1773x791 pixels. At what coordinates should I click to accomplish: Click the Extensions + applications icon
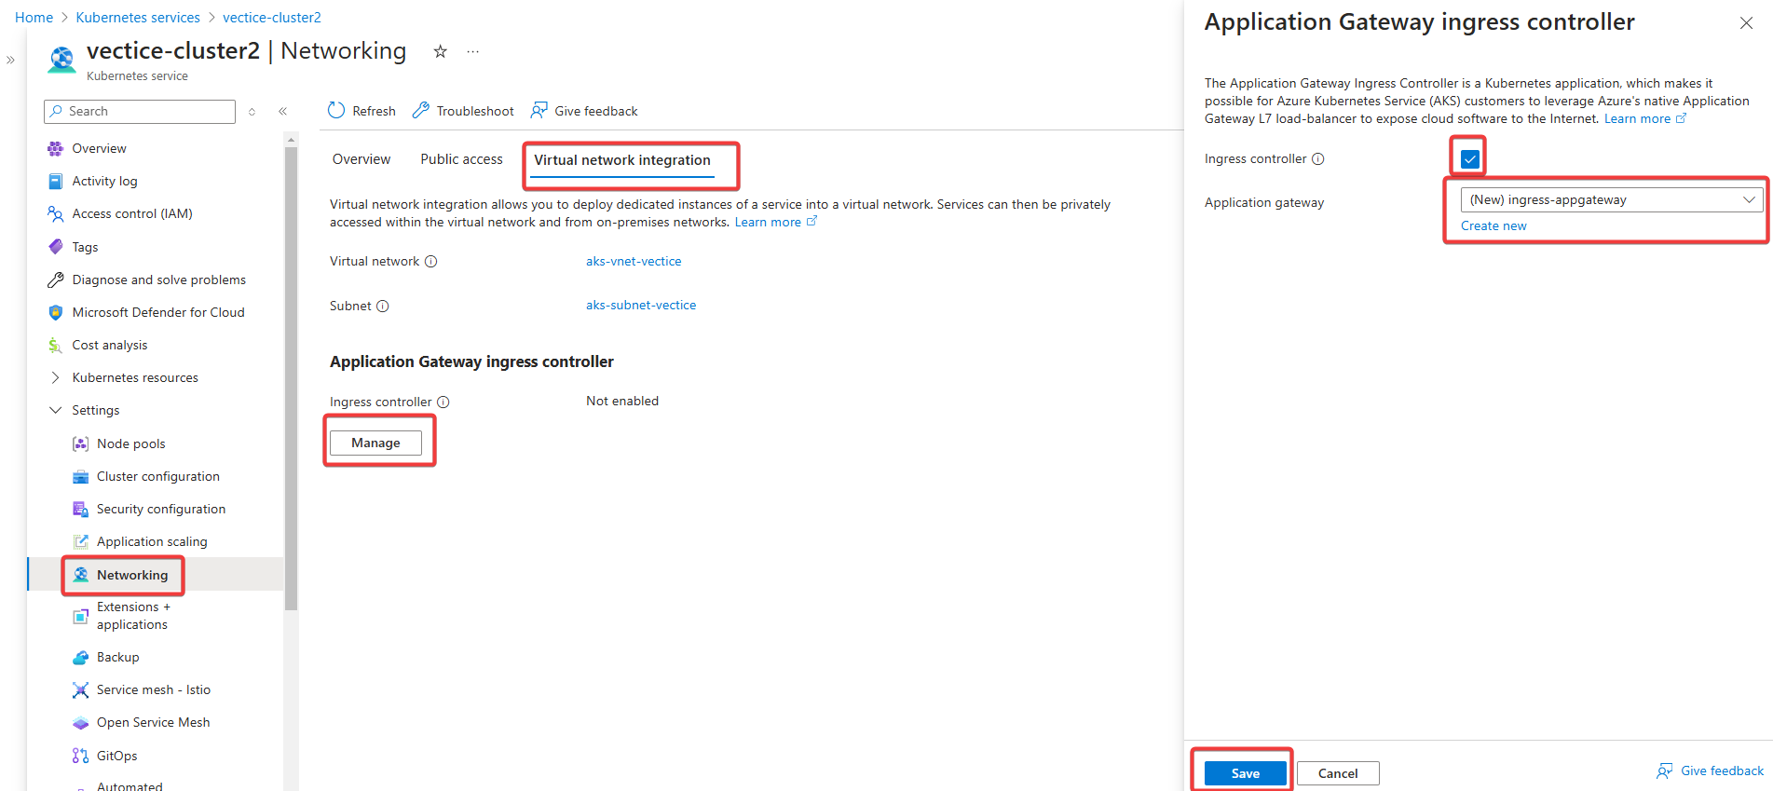(x=81, y=616)
